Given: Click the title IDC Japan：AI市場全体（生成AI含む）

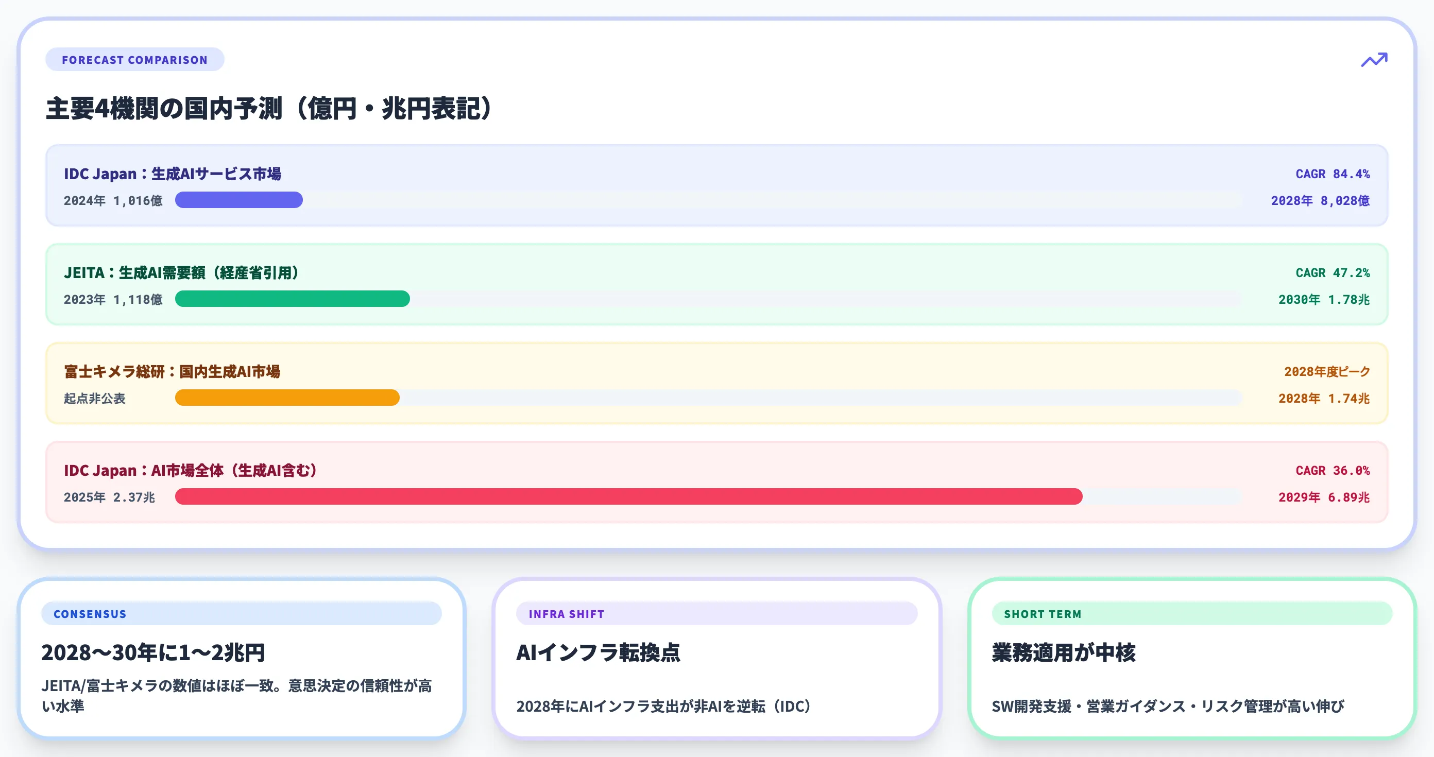Looking at the screenshot, I should [191, 470].
